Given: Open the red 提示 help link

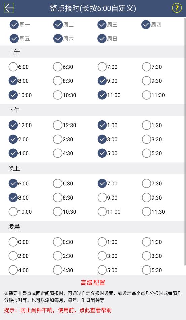Looking at the screenshot, I should point(58,310).
